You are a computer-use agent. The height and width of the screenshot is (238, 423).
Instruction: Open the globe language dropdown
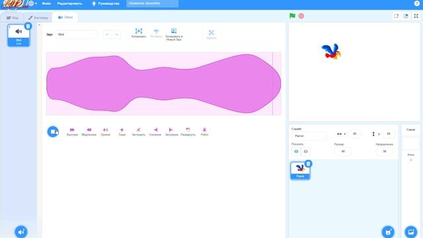[32, 3]
